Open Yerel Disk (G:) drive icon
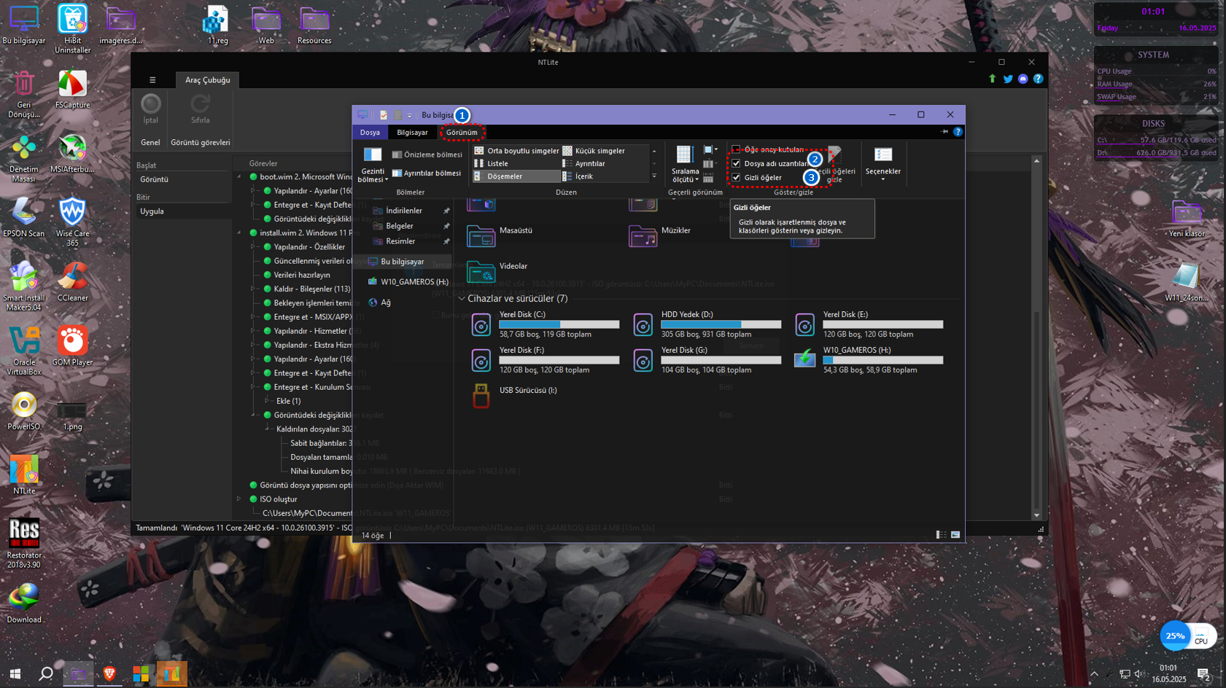The image size is (1226, 688). coord(643,361)
